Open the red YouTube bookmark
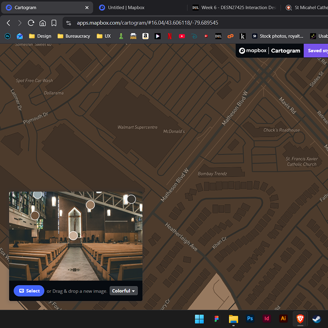This screenshot has height=328, width=328. (x=182, y=36)
